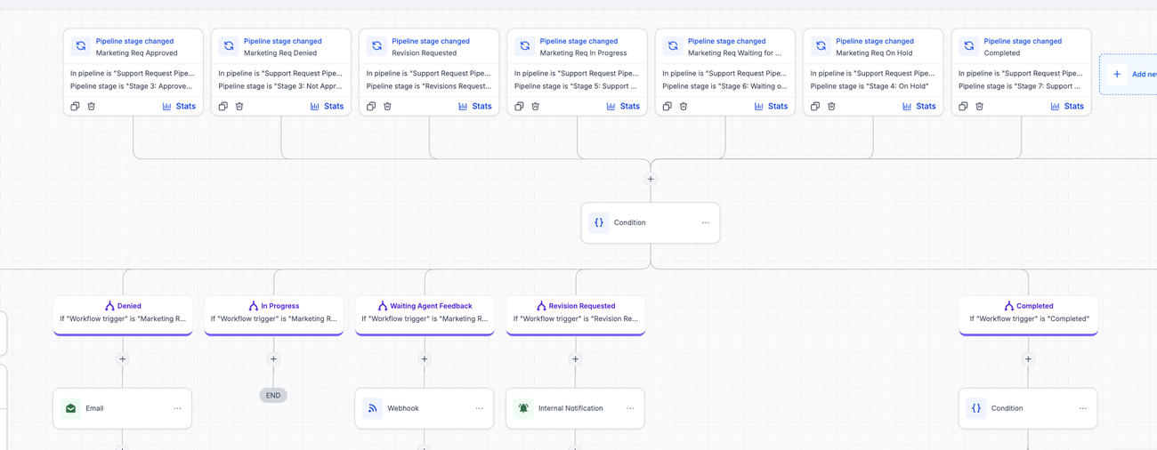This screenshot has height=450, width=1157.
Task: Show Stats for Marketing Req On Hold
Action: (919, 107)
